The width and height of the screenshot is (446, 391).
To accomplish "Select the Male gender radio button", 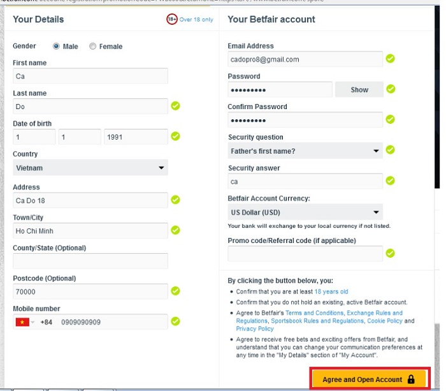I will coord(56,47).
